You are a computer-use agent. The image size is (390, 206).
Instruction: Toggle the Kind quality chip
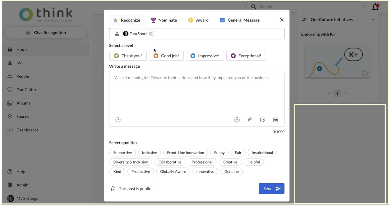[x=117, y=171]
